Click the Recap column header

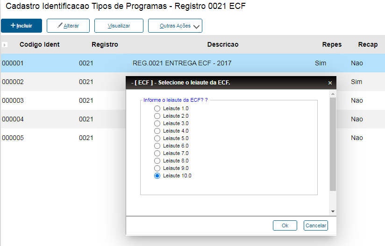click(368, 45)
